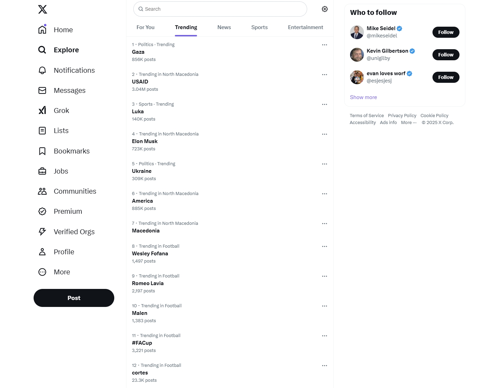The width and height of the screenshot is (500, 388).
Task: Go to your Profile page
Action: [64, 252]
